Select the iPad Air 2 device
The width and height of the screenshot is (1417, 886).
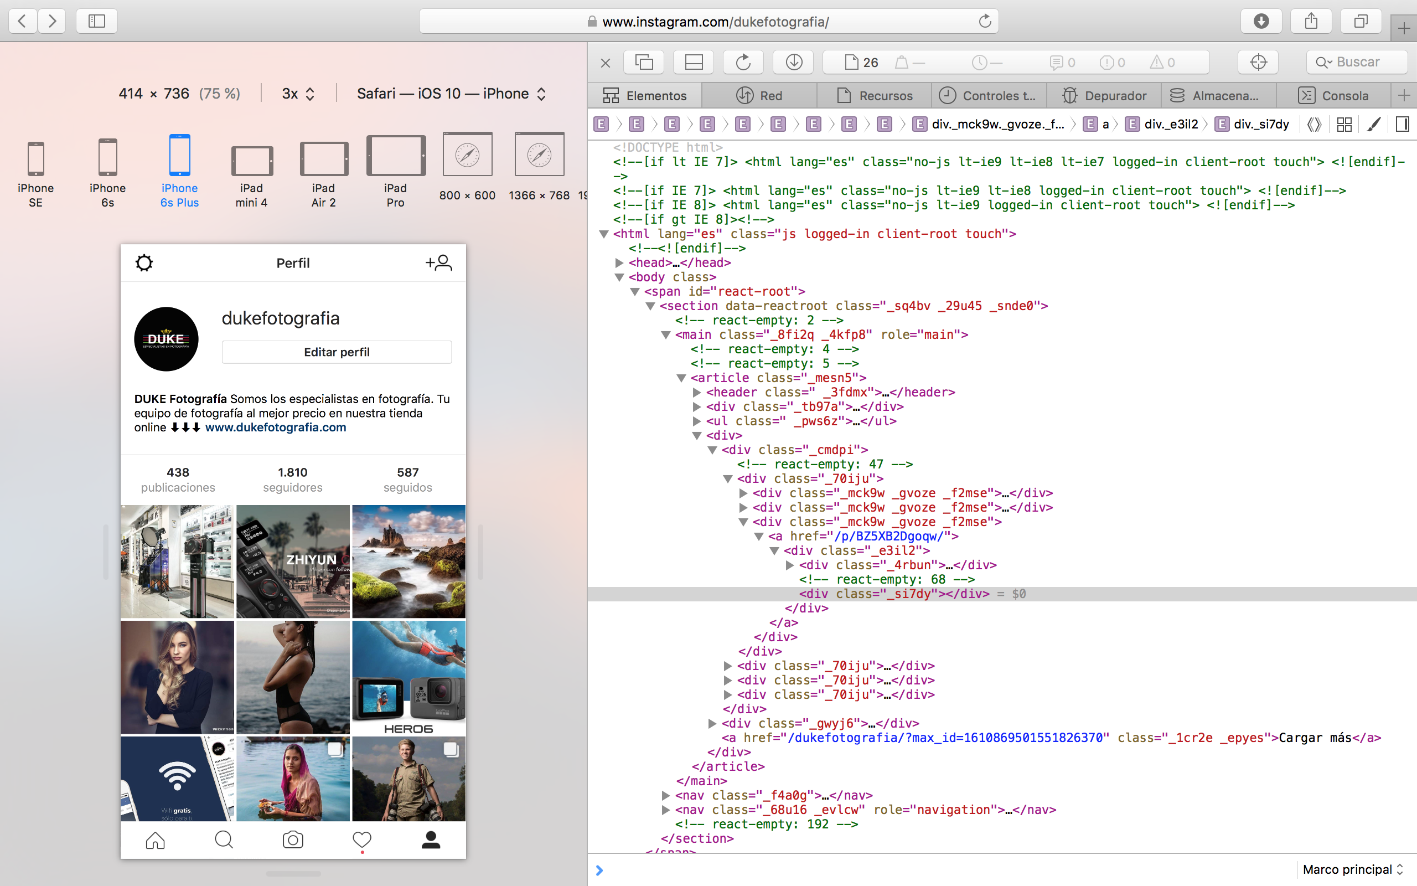(324, 174)
